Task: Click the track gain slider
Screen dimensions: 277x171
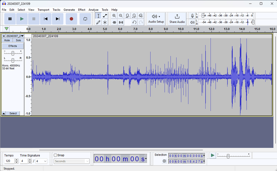Action: click(x=13, y=53)
